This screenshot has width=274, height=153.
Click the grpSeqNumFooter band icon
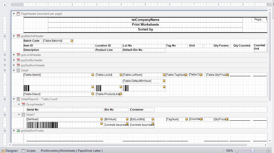(18, 131)
